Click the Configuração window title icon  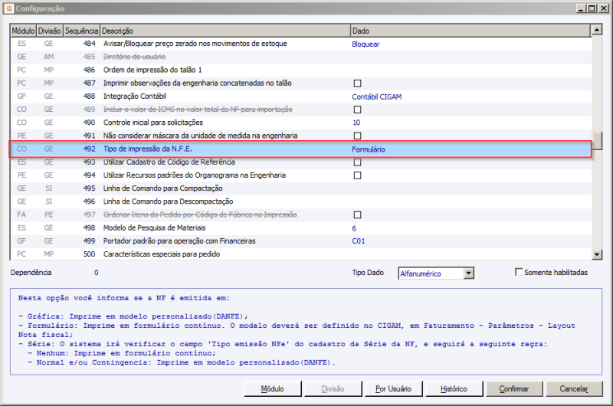[x=9, y=8]
